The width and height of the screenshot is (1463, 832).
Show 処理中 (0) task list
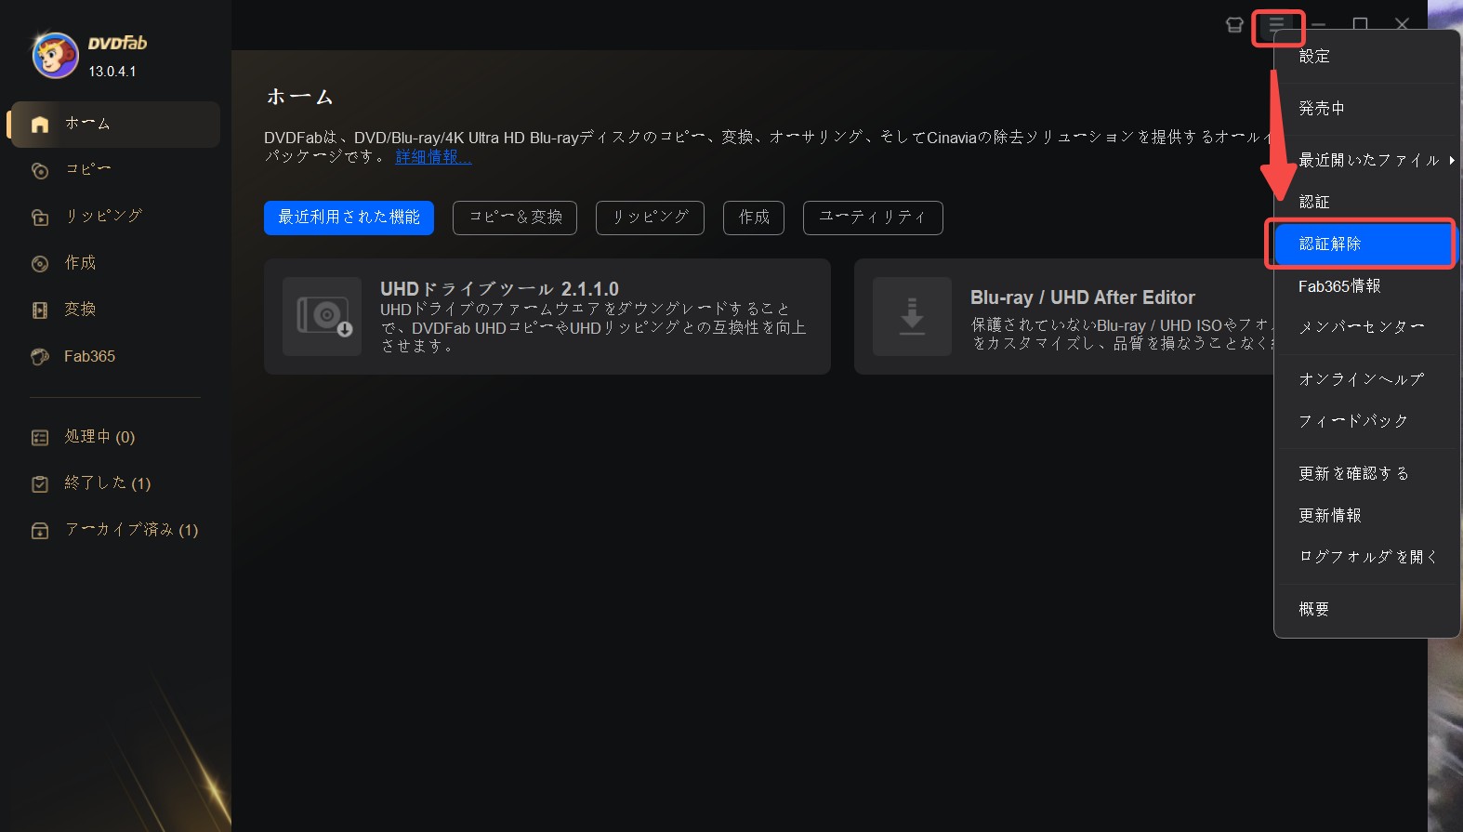pos(114,438)
